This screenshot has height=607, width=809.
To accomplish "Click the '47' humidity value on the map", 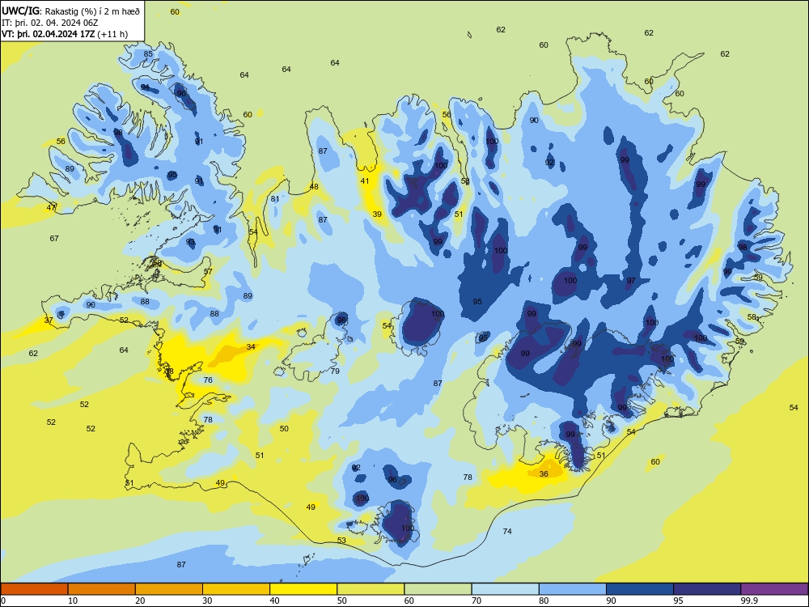I will click(50, 207).
